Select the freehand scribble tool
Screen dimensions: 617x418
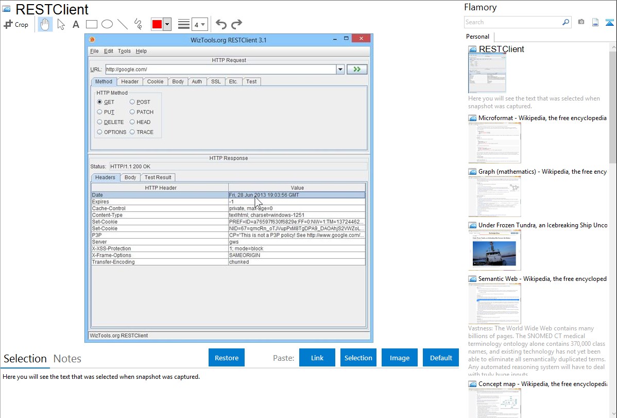(x=138, y=24)
